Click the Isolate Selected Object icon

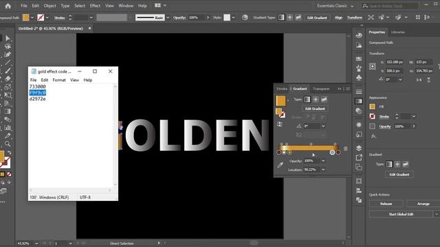click(x=371, y=17)
